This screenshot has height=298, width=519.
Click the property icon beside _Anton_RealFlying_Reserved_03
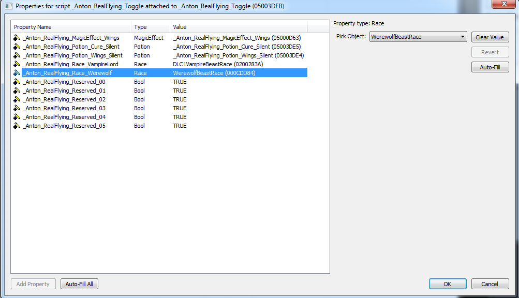17,108
